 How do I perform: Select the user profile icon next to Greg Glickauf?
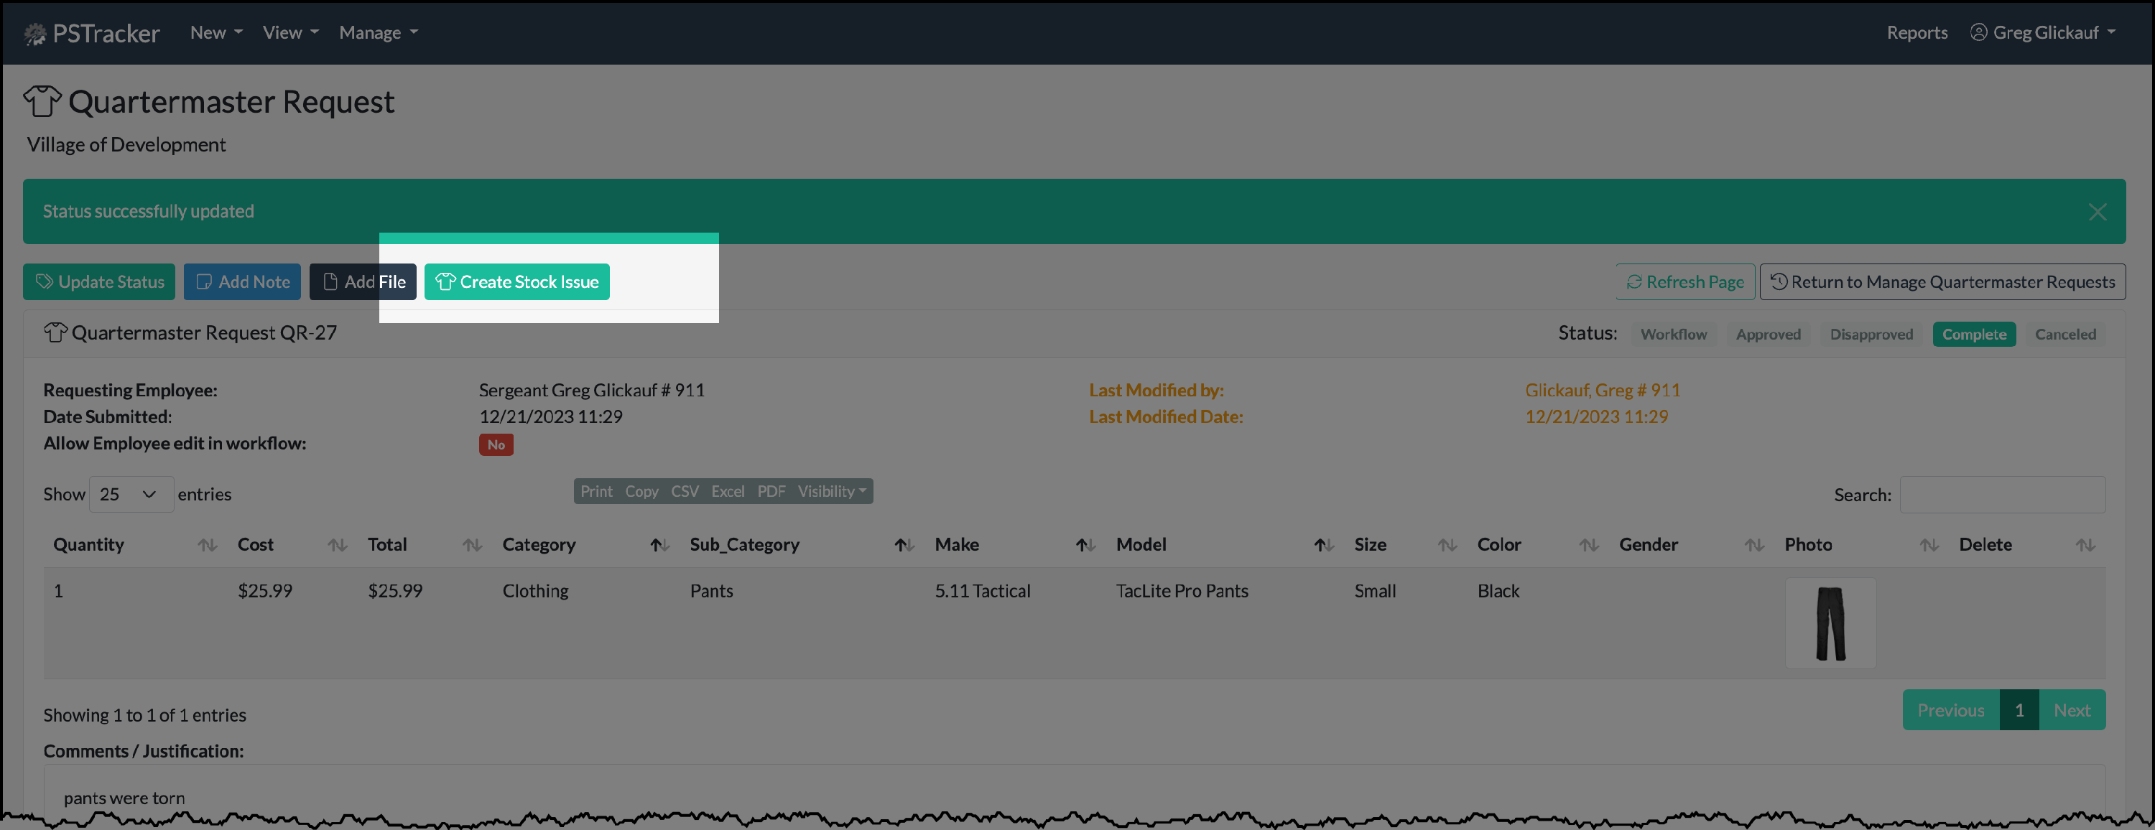point(1979,32)
